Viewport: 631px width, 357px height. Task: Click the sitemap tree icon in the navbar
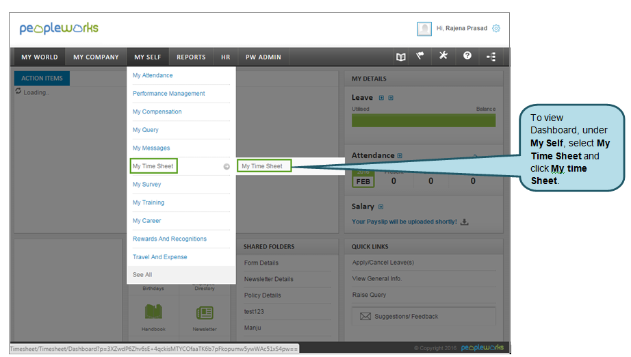coord(491,57)
